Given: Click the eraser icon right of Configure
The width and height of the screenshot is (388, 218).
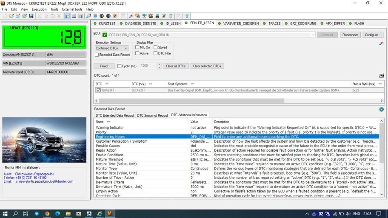Looking at the screenshot, I should 381,43.
